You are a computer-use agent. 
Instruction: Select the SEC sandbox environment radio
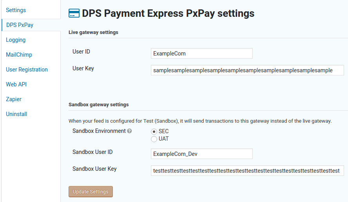154,132
